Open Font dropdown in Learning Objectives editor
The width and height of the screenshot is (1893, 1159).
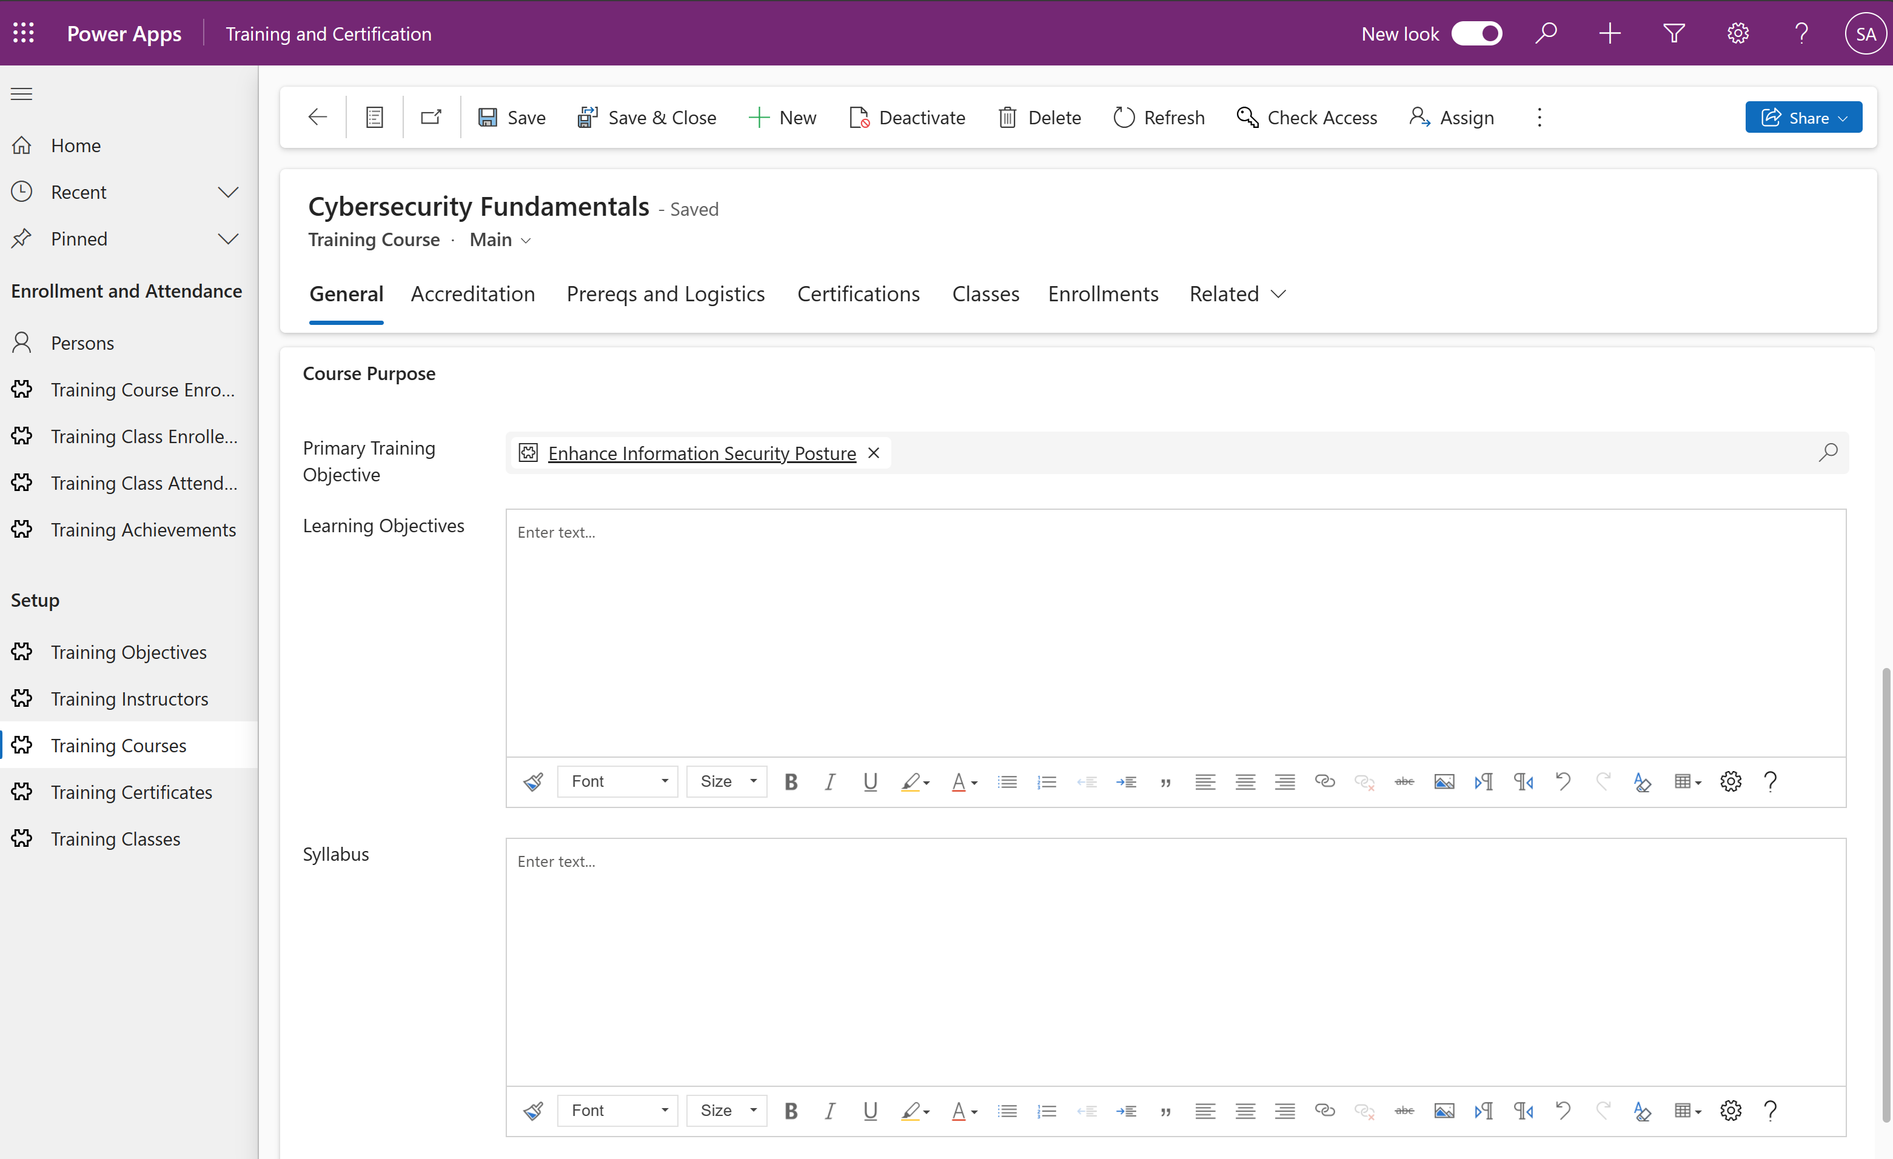(618, 782)
